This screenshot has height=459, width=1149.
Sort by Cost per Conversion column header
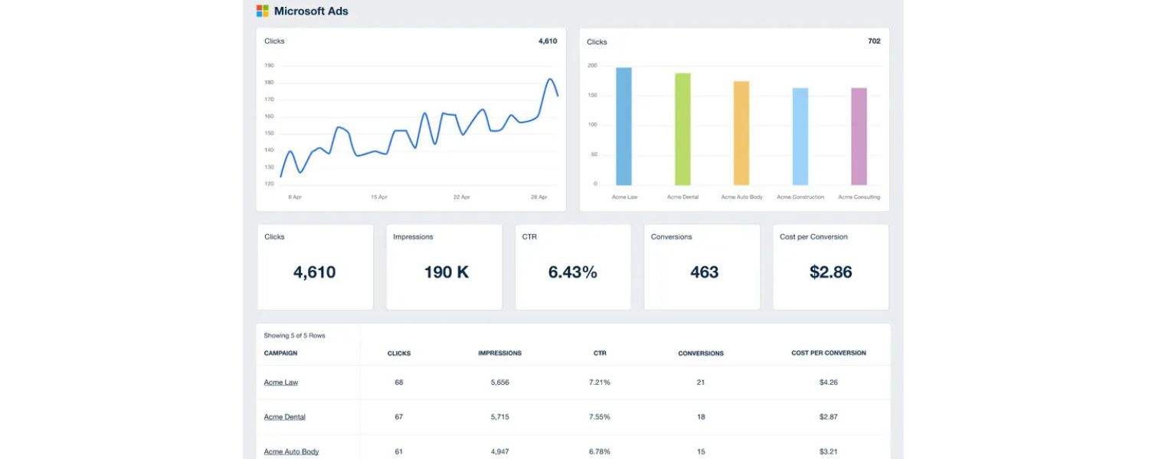pos(828,353)
